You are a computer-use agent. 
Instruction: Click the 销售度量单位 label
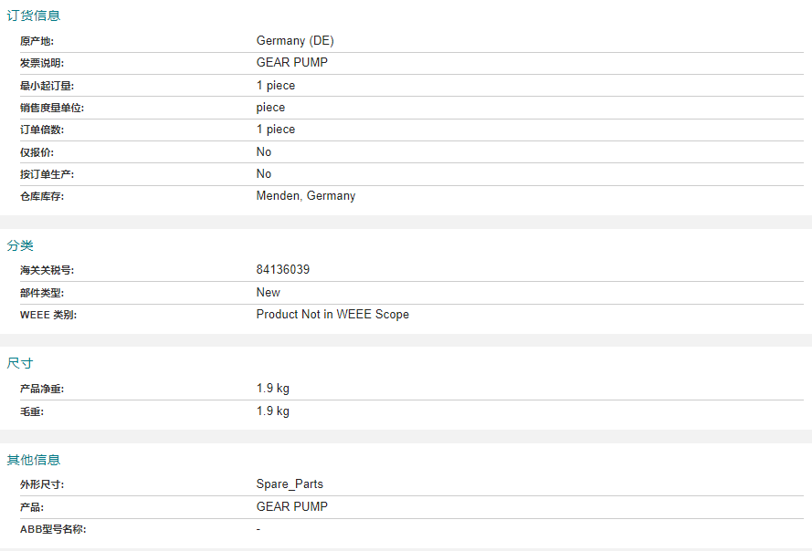[x=52, y=109]
